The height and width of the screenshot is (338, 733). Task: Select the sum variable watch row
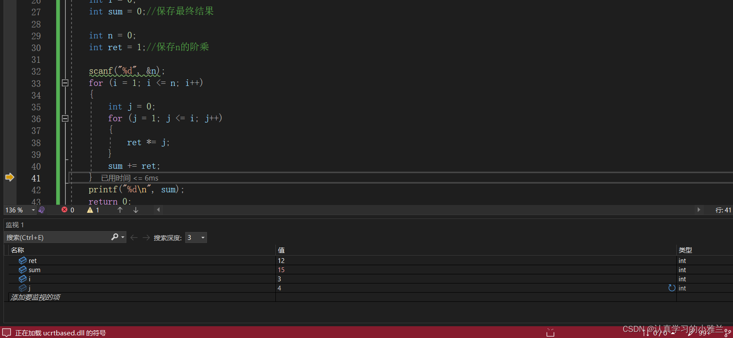(x=34, y=270)
